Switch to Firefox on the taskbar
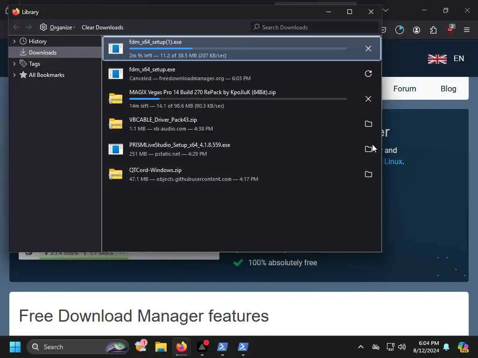 coord(182,347)
